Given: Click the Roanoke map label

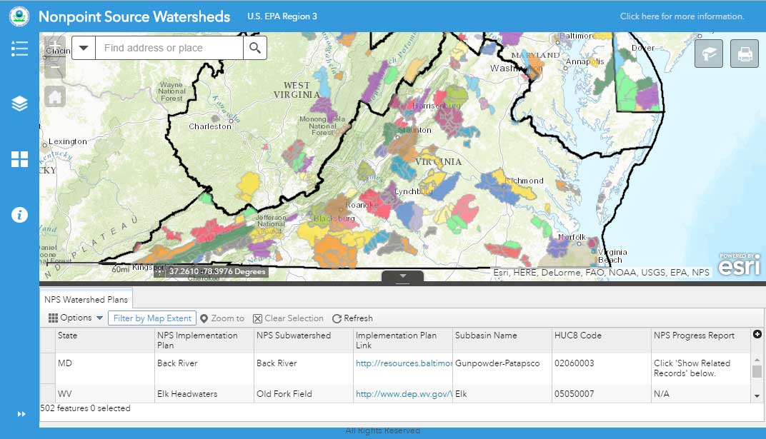Looking at the screenshot, I should [x=362, y=205].
